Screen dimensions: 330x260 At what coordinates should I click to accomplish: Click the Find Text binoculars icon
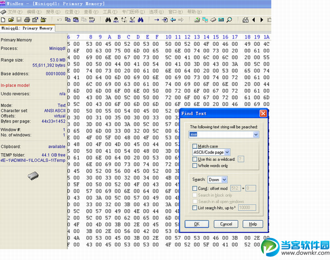coord(108,20)
